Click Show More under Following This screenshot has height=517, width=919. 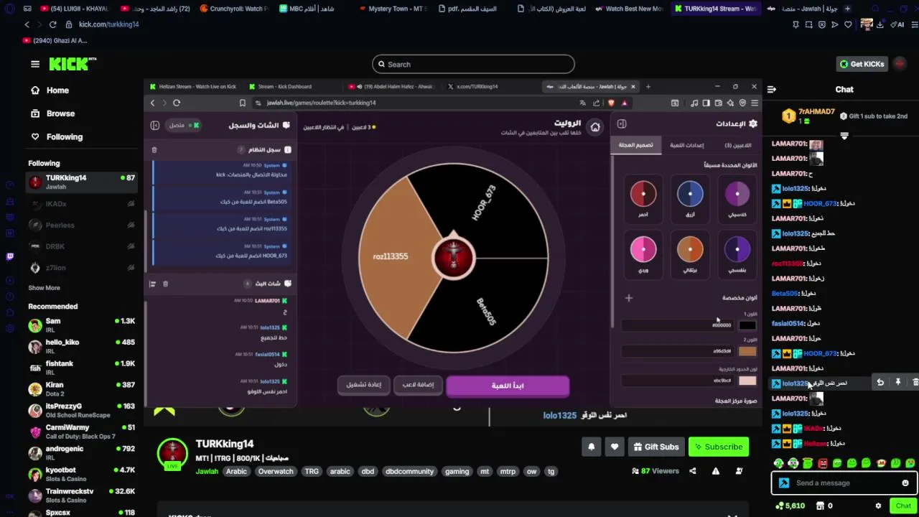point(44,288)
